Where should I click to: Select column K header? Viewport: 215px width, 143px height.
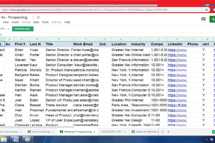tap(177, 39)
